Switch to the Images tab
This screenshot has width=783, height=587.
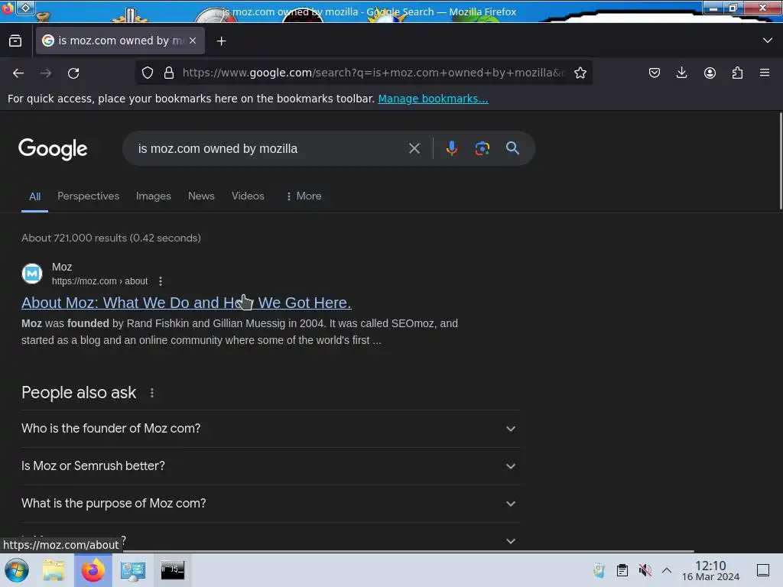point(153,196)
